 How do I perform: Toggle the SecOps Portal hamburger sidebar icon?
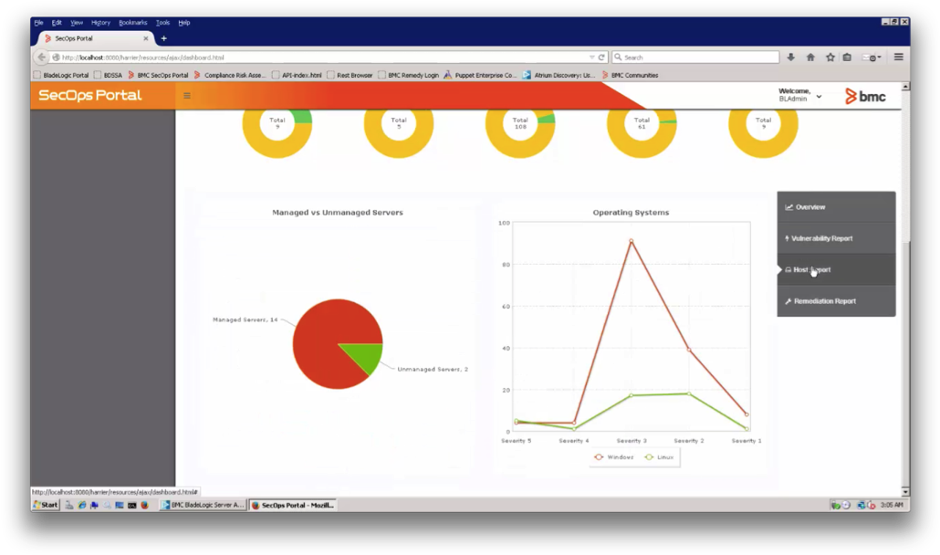(187, 95)
